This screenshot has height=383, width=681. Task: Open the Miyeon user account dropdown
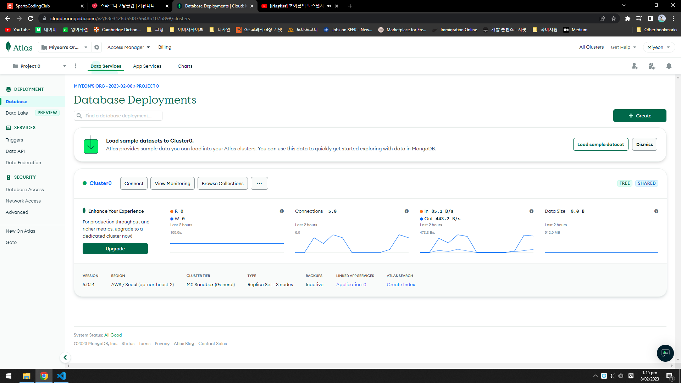pyautogui.click(x=658, y=47)
